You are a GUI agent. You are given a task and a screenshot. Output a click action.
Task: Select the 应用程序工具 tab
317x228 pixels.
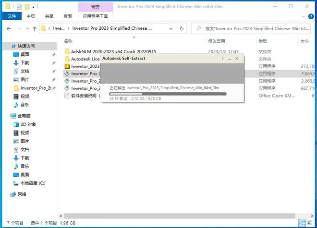95,16
